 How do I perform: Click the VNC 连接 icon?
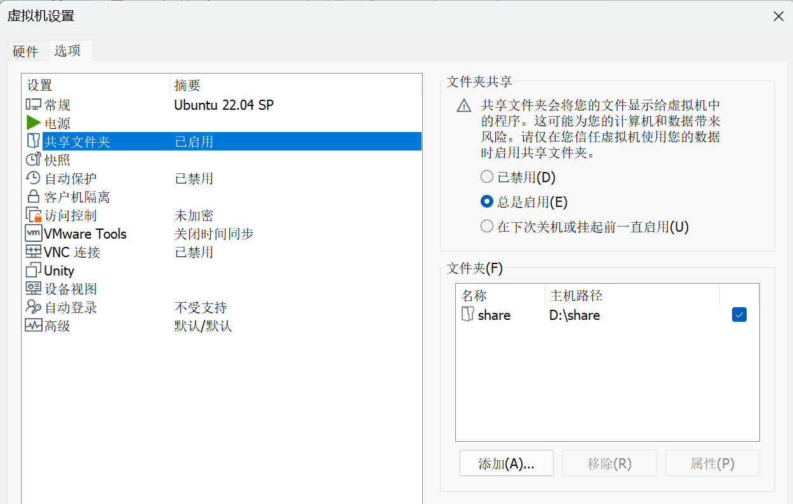(33, 252)
